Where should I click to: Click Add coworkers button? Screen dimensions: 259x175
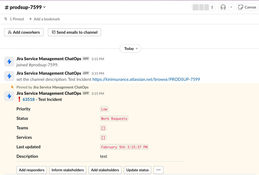coord(24,32)
